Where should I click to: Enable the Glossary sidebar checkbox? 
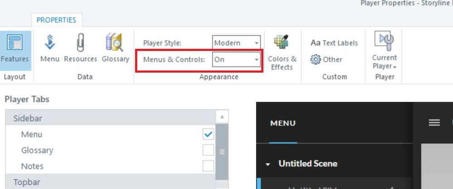coord(208,150)
